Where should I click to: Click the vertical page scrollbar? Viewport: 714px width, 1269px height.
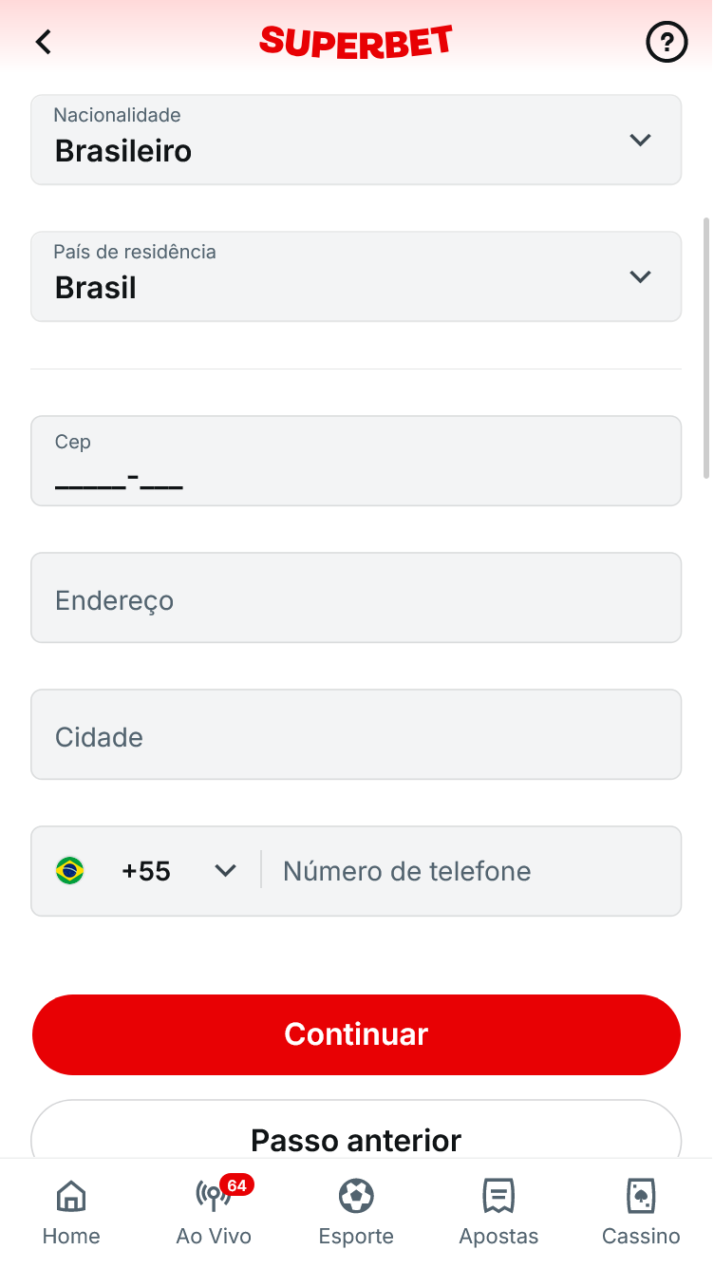tap(705, 347)
